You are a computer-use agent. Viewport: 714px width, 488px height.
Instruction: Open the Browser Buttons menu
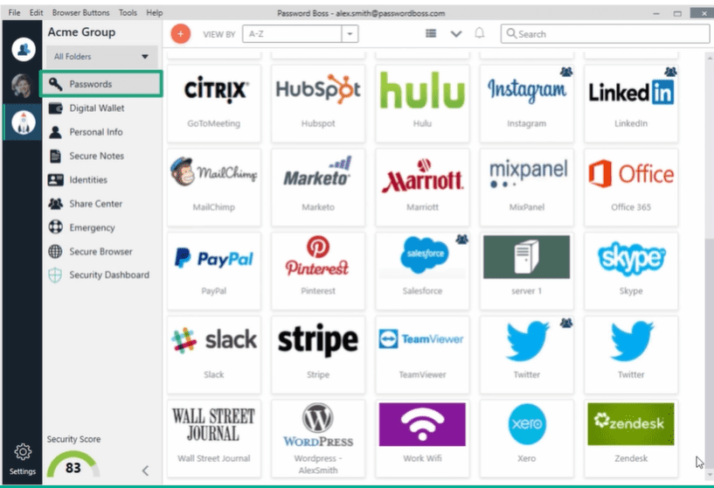pos(80,13)
